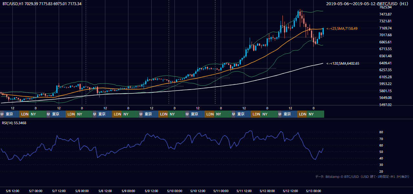Click the Bitstamp data attribution text
Image resolution: width=413 pixels, height=194 pixels.
click(x=362, y=177)
